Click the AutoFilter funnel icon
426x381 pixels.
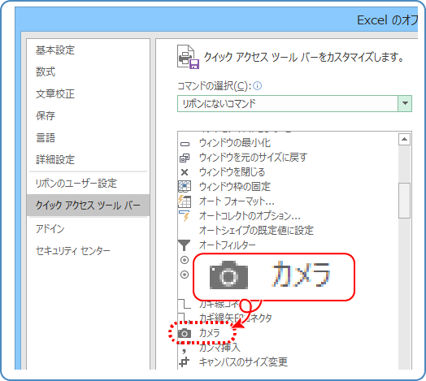click(x=185, y=245)
